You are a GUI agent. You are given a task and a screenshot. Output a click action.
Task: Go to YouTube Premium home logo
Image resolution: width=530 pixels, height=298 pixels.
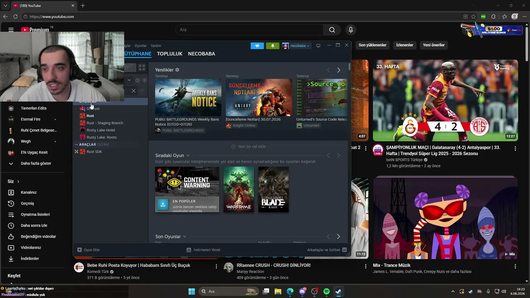point(35,30)
